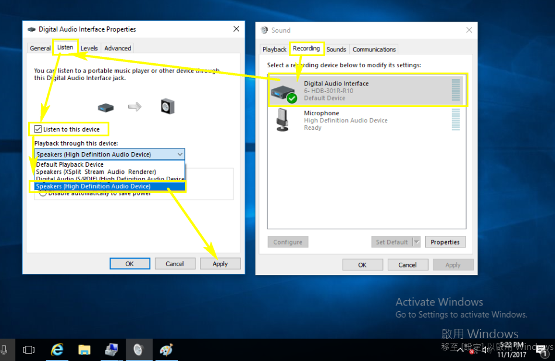The width and height of the screenshot is (555, 361).
Task: Click the Sound window title speaker icon
Action: pos(264,30)
